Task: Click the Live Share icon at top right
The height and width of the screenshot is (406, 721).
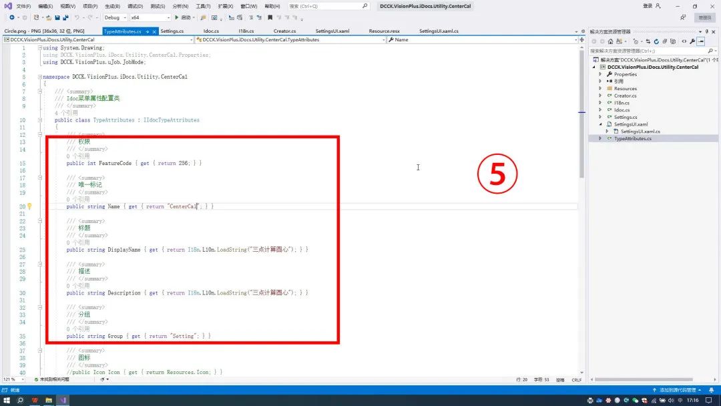Action: [x=683, y=17]
